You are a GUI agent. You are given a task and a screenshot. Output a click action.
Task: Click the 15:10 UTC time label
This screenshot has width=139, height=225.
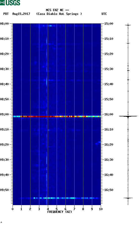[x=109, y=39]
